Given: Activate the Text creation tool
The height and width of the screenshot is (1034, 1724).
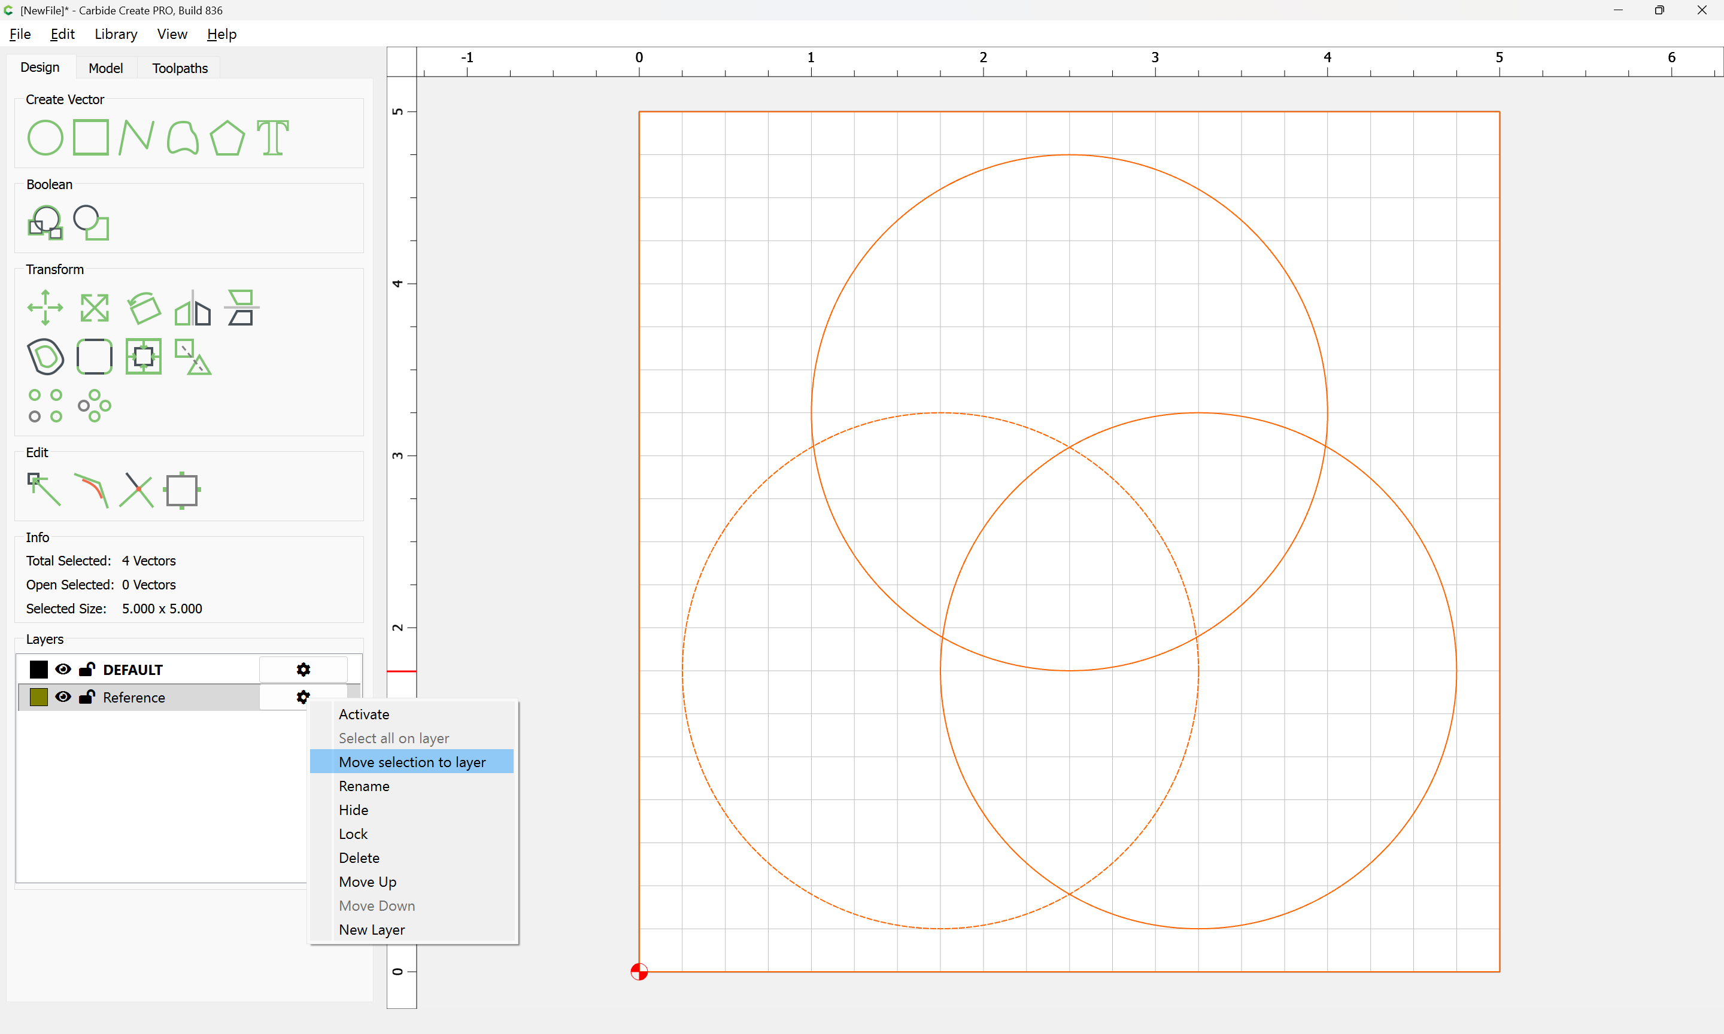Looking at the screenshot, I should [x=272, y=137].
